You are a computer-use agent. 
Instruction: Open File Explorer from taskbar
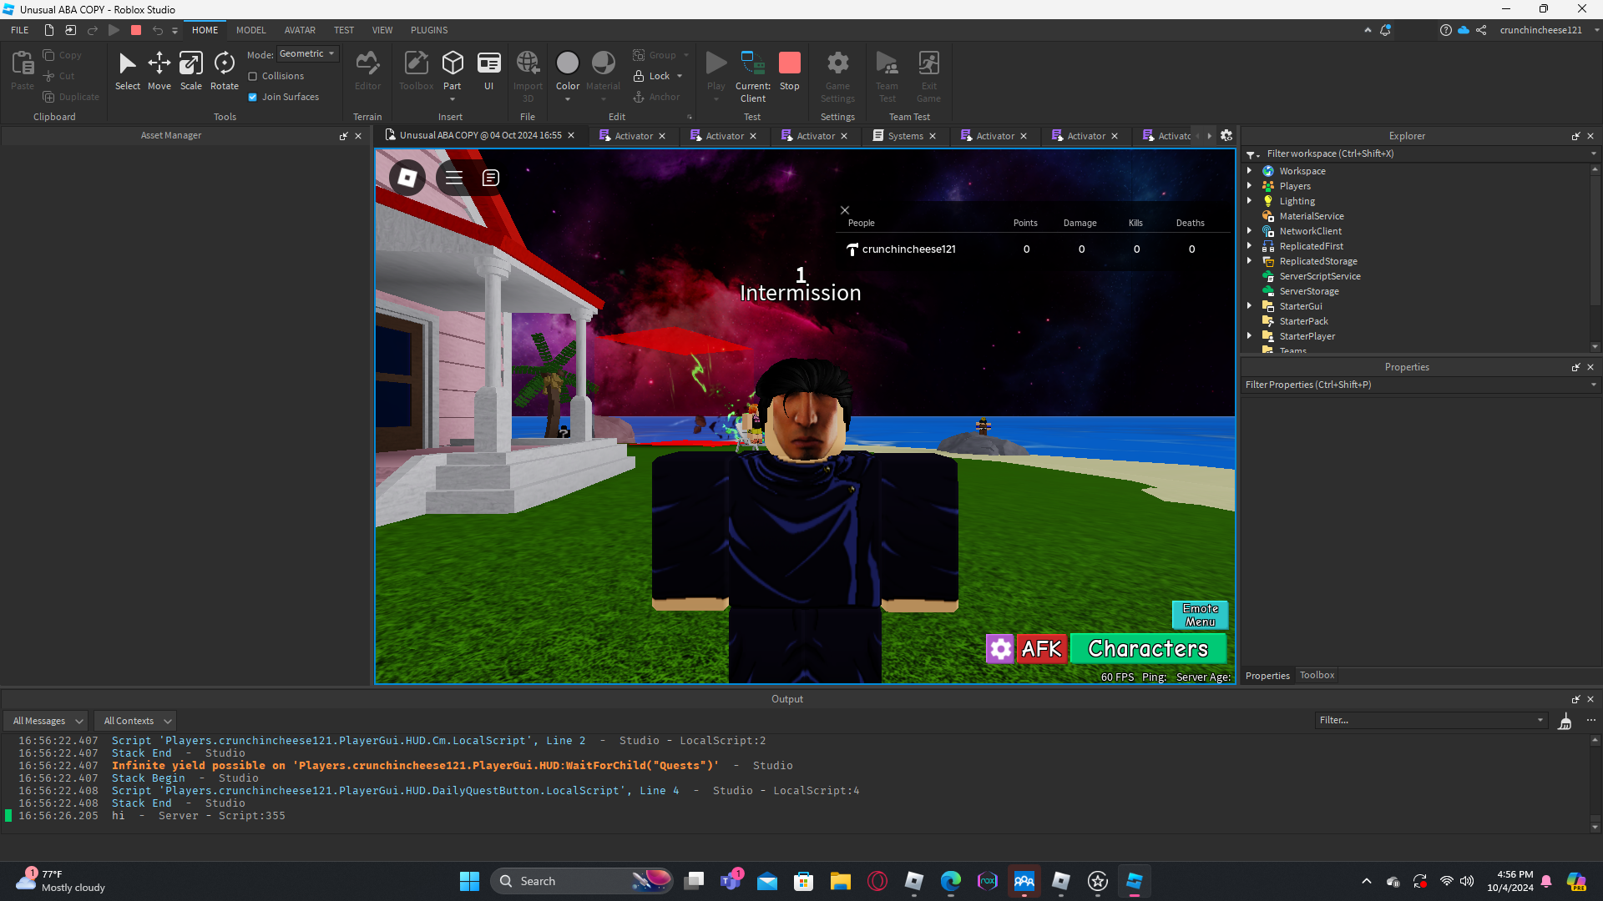(841, 881)
